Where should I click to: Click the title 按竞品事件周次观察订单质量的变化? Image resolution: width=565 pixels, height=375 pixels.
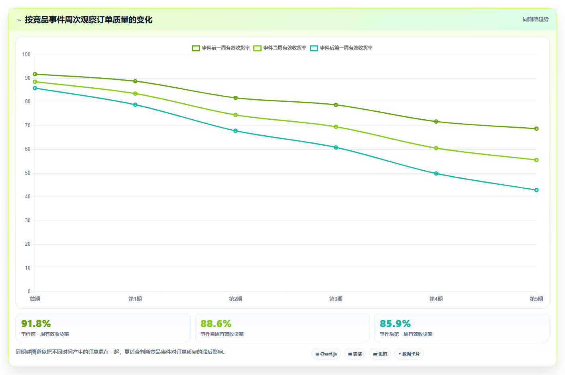coord(89,20)
